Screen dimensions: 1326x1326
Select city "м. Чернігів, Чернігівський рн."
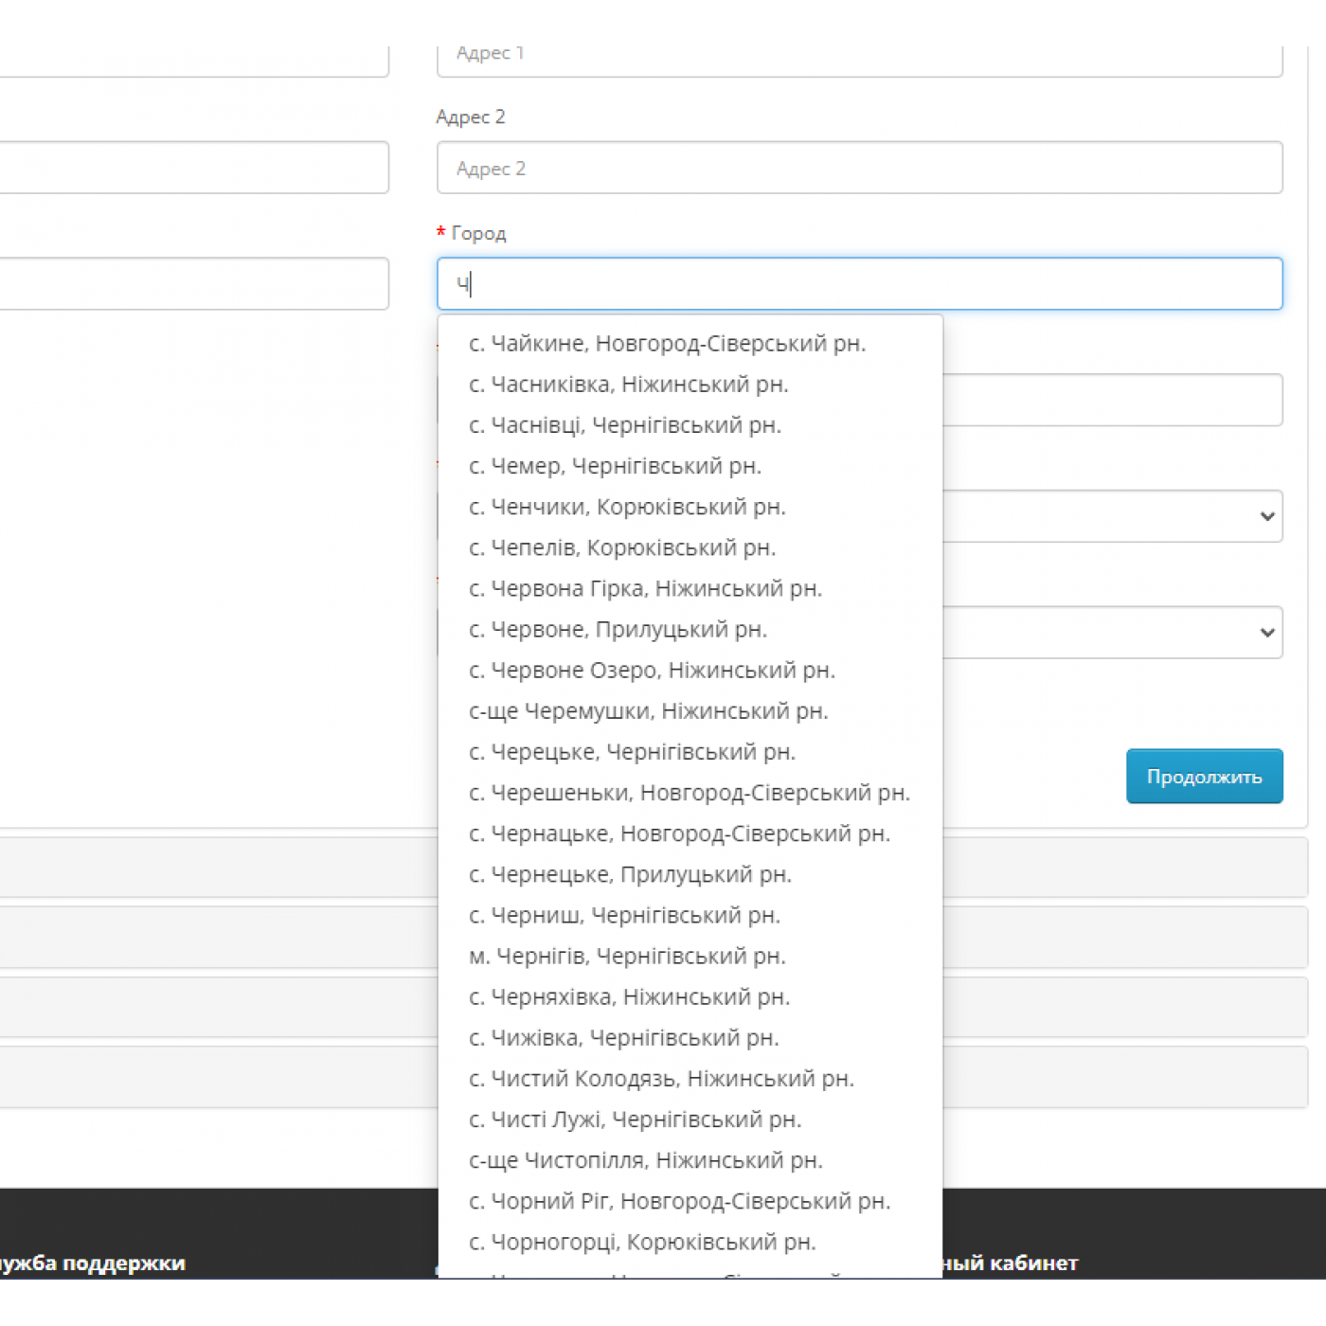[x=627, y=956]
